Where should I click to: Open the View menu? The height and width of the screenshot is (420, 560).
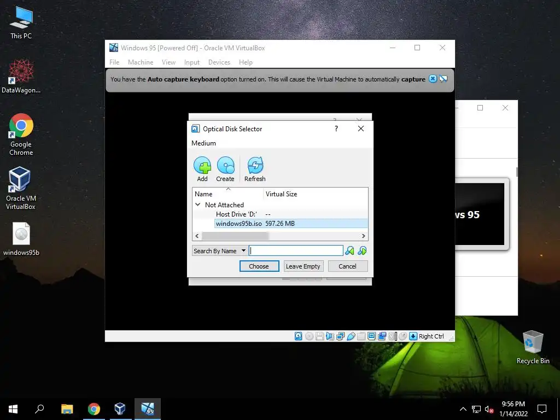168,62
